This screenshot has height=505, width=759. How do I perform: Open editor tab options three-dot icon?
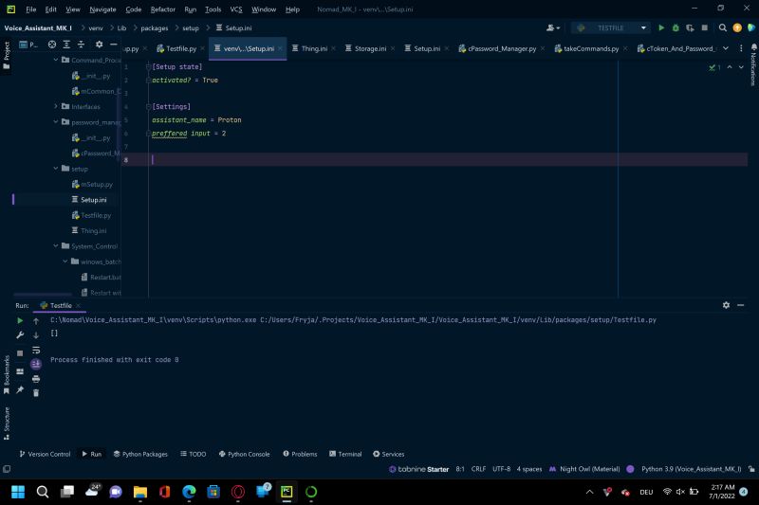coord(741,48)
